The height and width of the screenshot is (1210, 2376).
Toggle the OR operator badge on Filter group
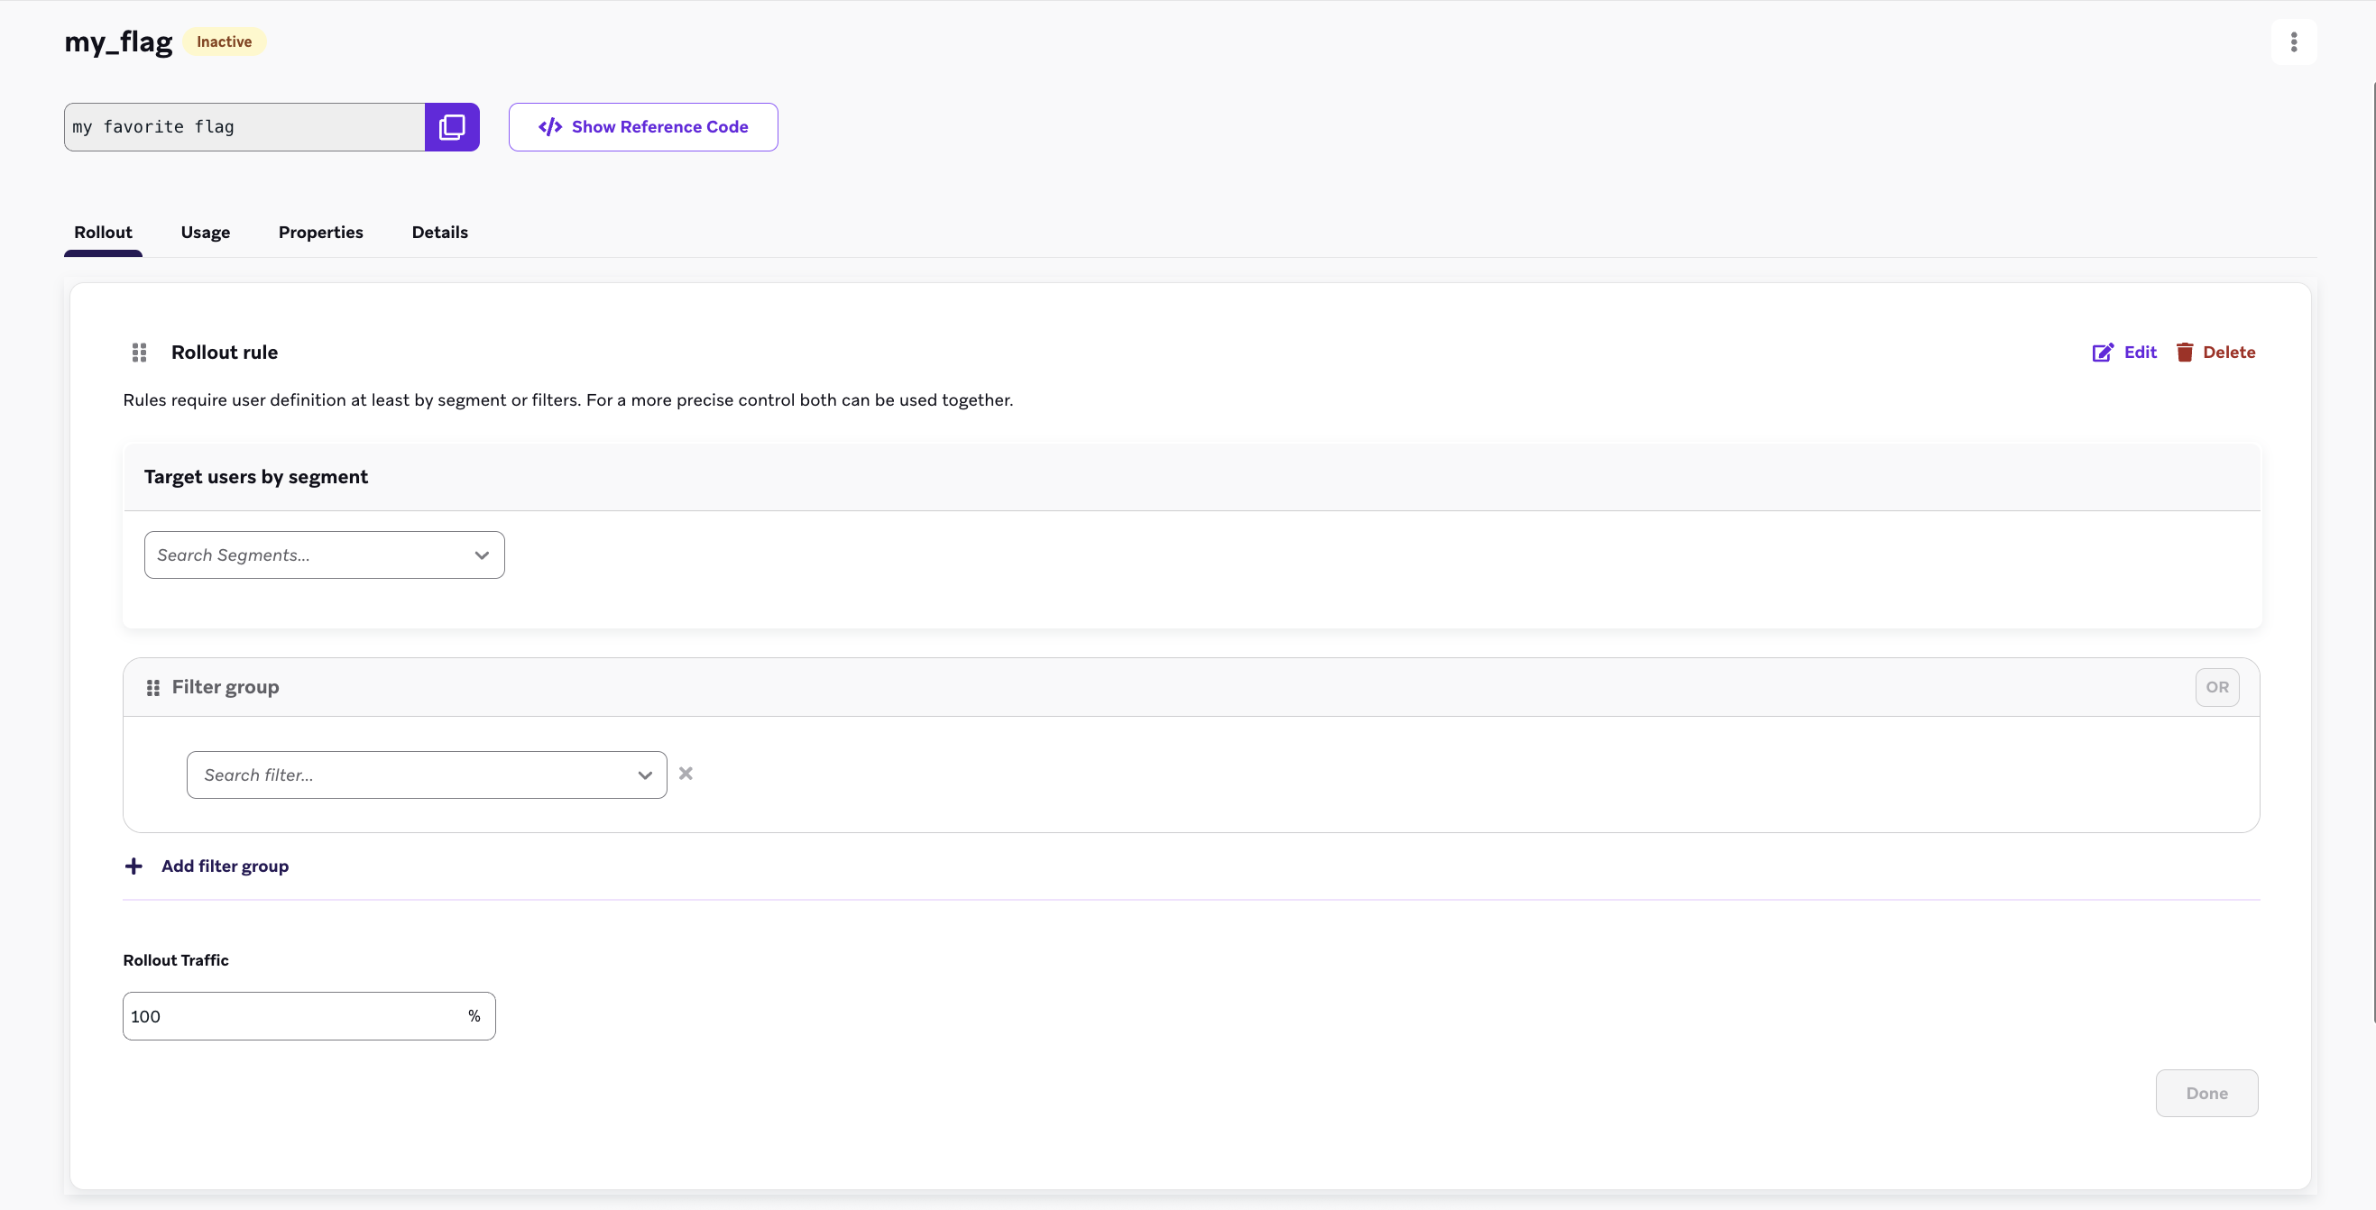click(x=2217, y=687)
